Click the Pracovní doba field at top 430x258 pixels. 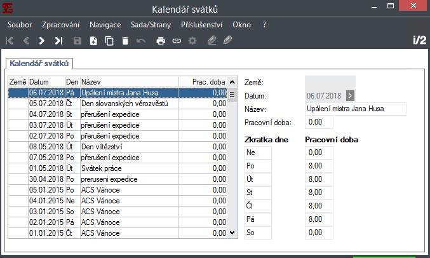[319, 122]
